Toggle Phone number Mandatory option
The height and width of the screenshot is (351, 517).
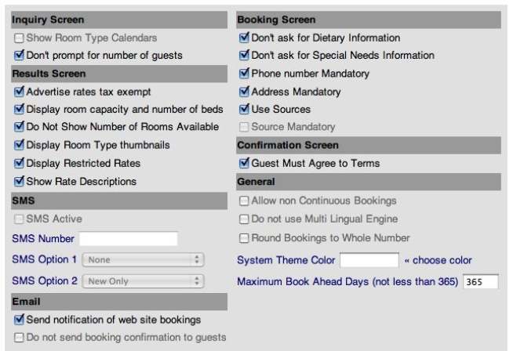244,74
